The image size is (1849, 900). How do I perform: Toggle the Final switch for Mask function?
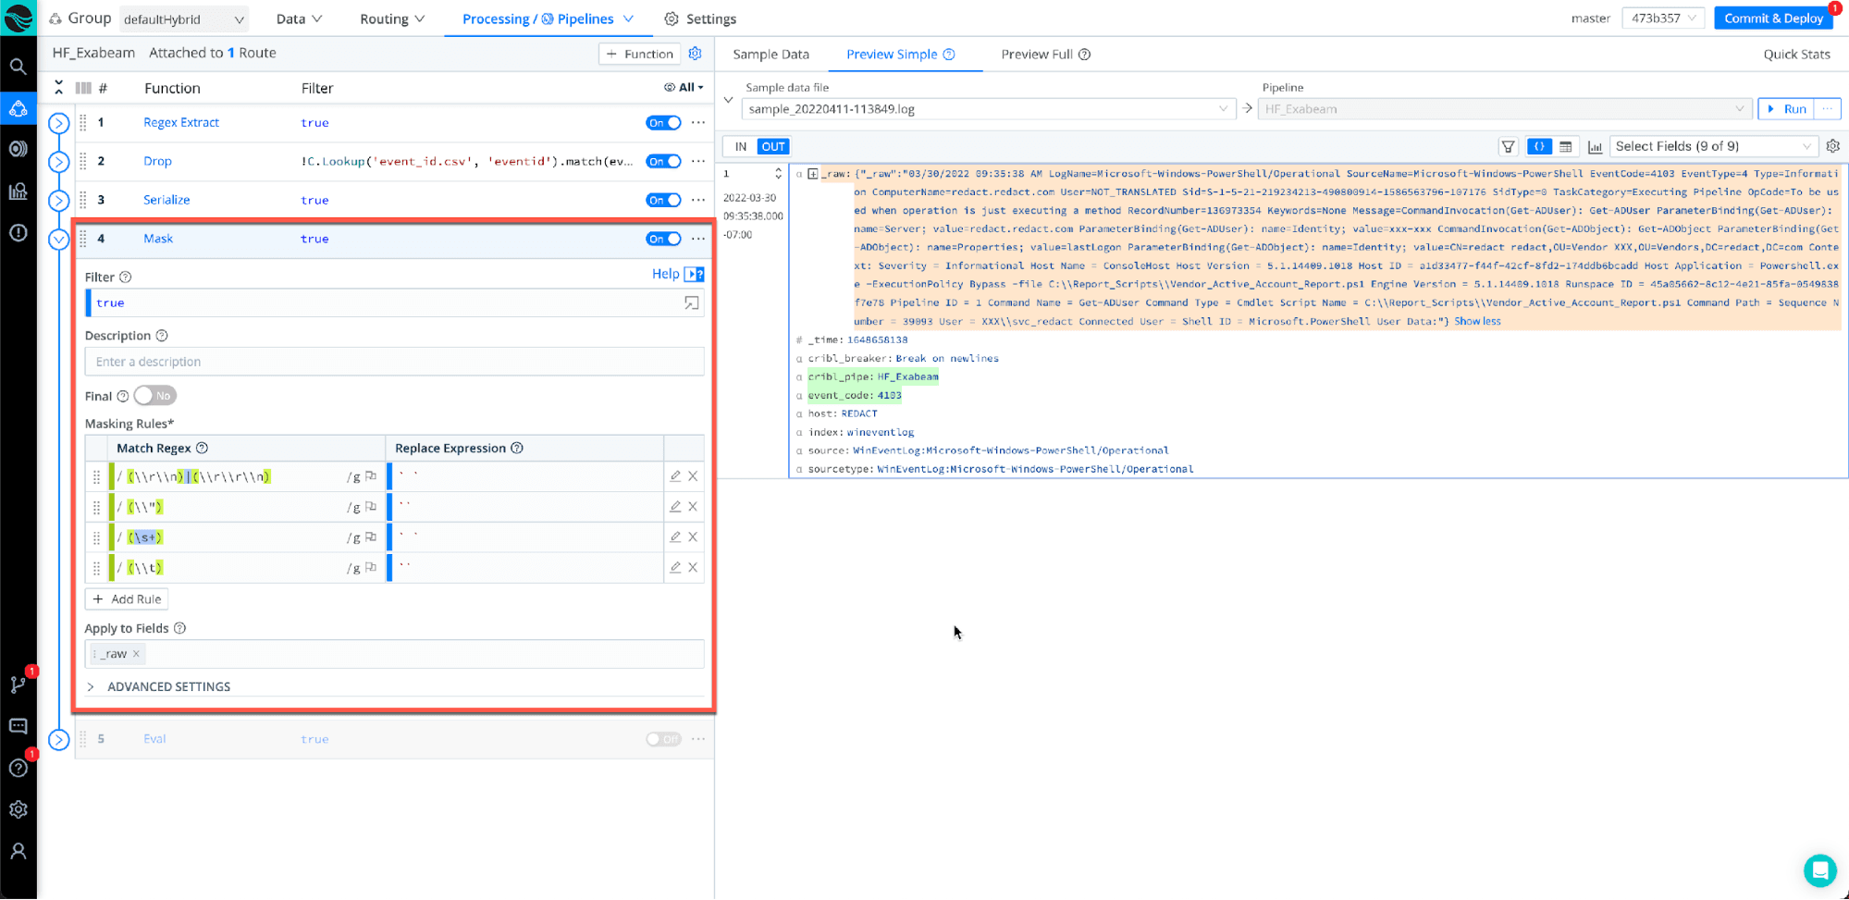[x=154, y=396]
